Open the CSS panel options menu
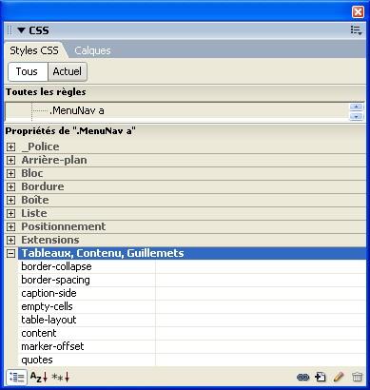 [x=356, y=30]
